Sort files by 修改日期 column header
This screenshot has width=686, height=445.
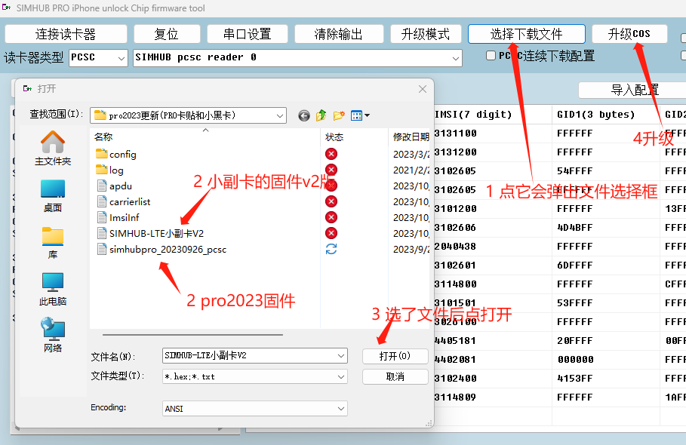point(410,137)
